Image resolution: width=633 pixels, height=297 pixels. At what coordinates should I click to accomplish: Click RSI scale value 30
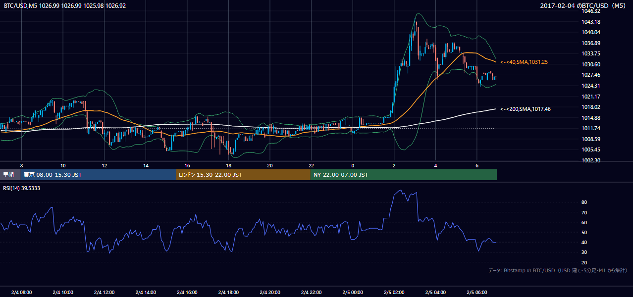point(584,252)
